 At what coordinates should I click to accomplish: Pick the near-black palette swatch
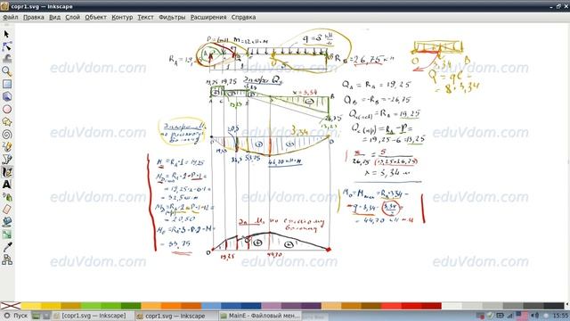pos(553,306)
